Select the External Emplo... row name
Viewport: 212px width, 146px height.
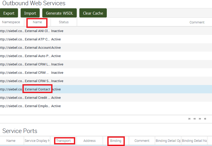[x=37, y=106]
